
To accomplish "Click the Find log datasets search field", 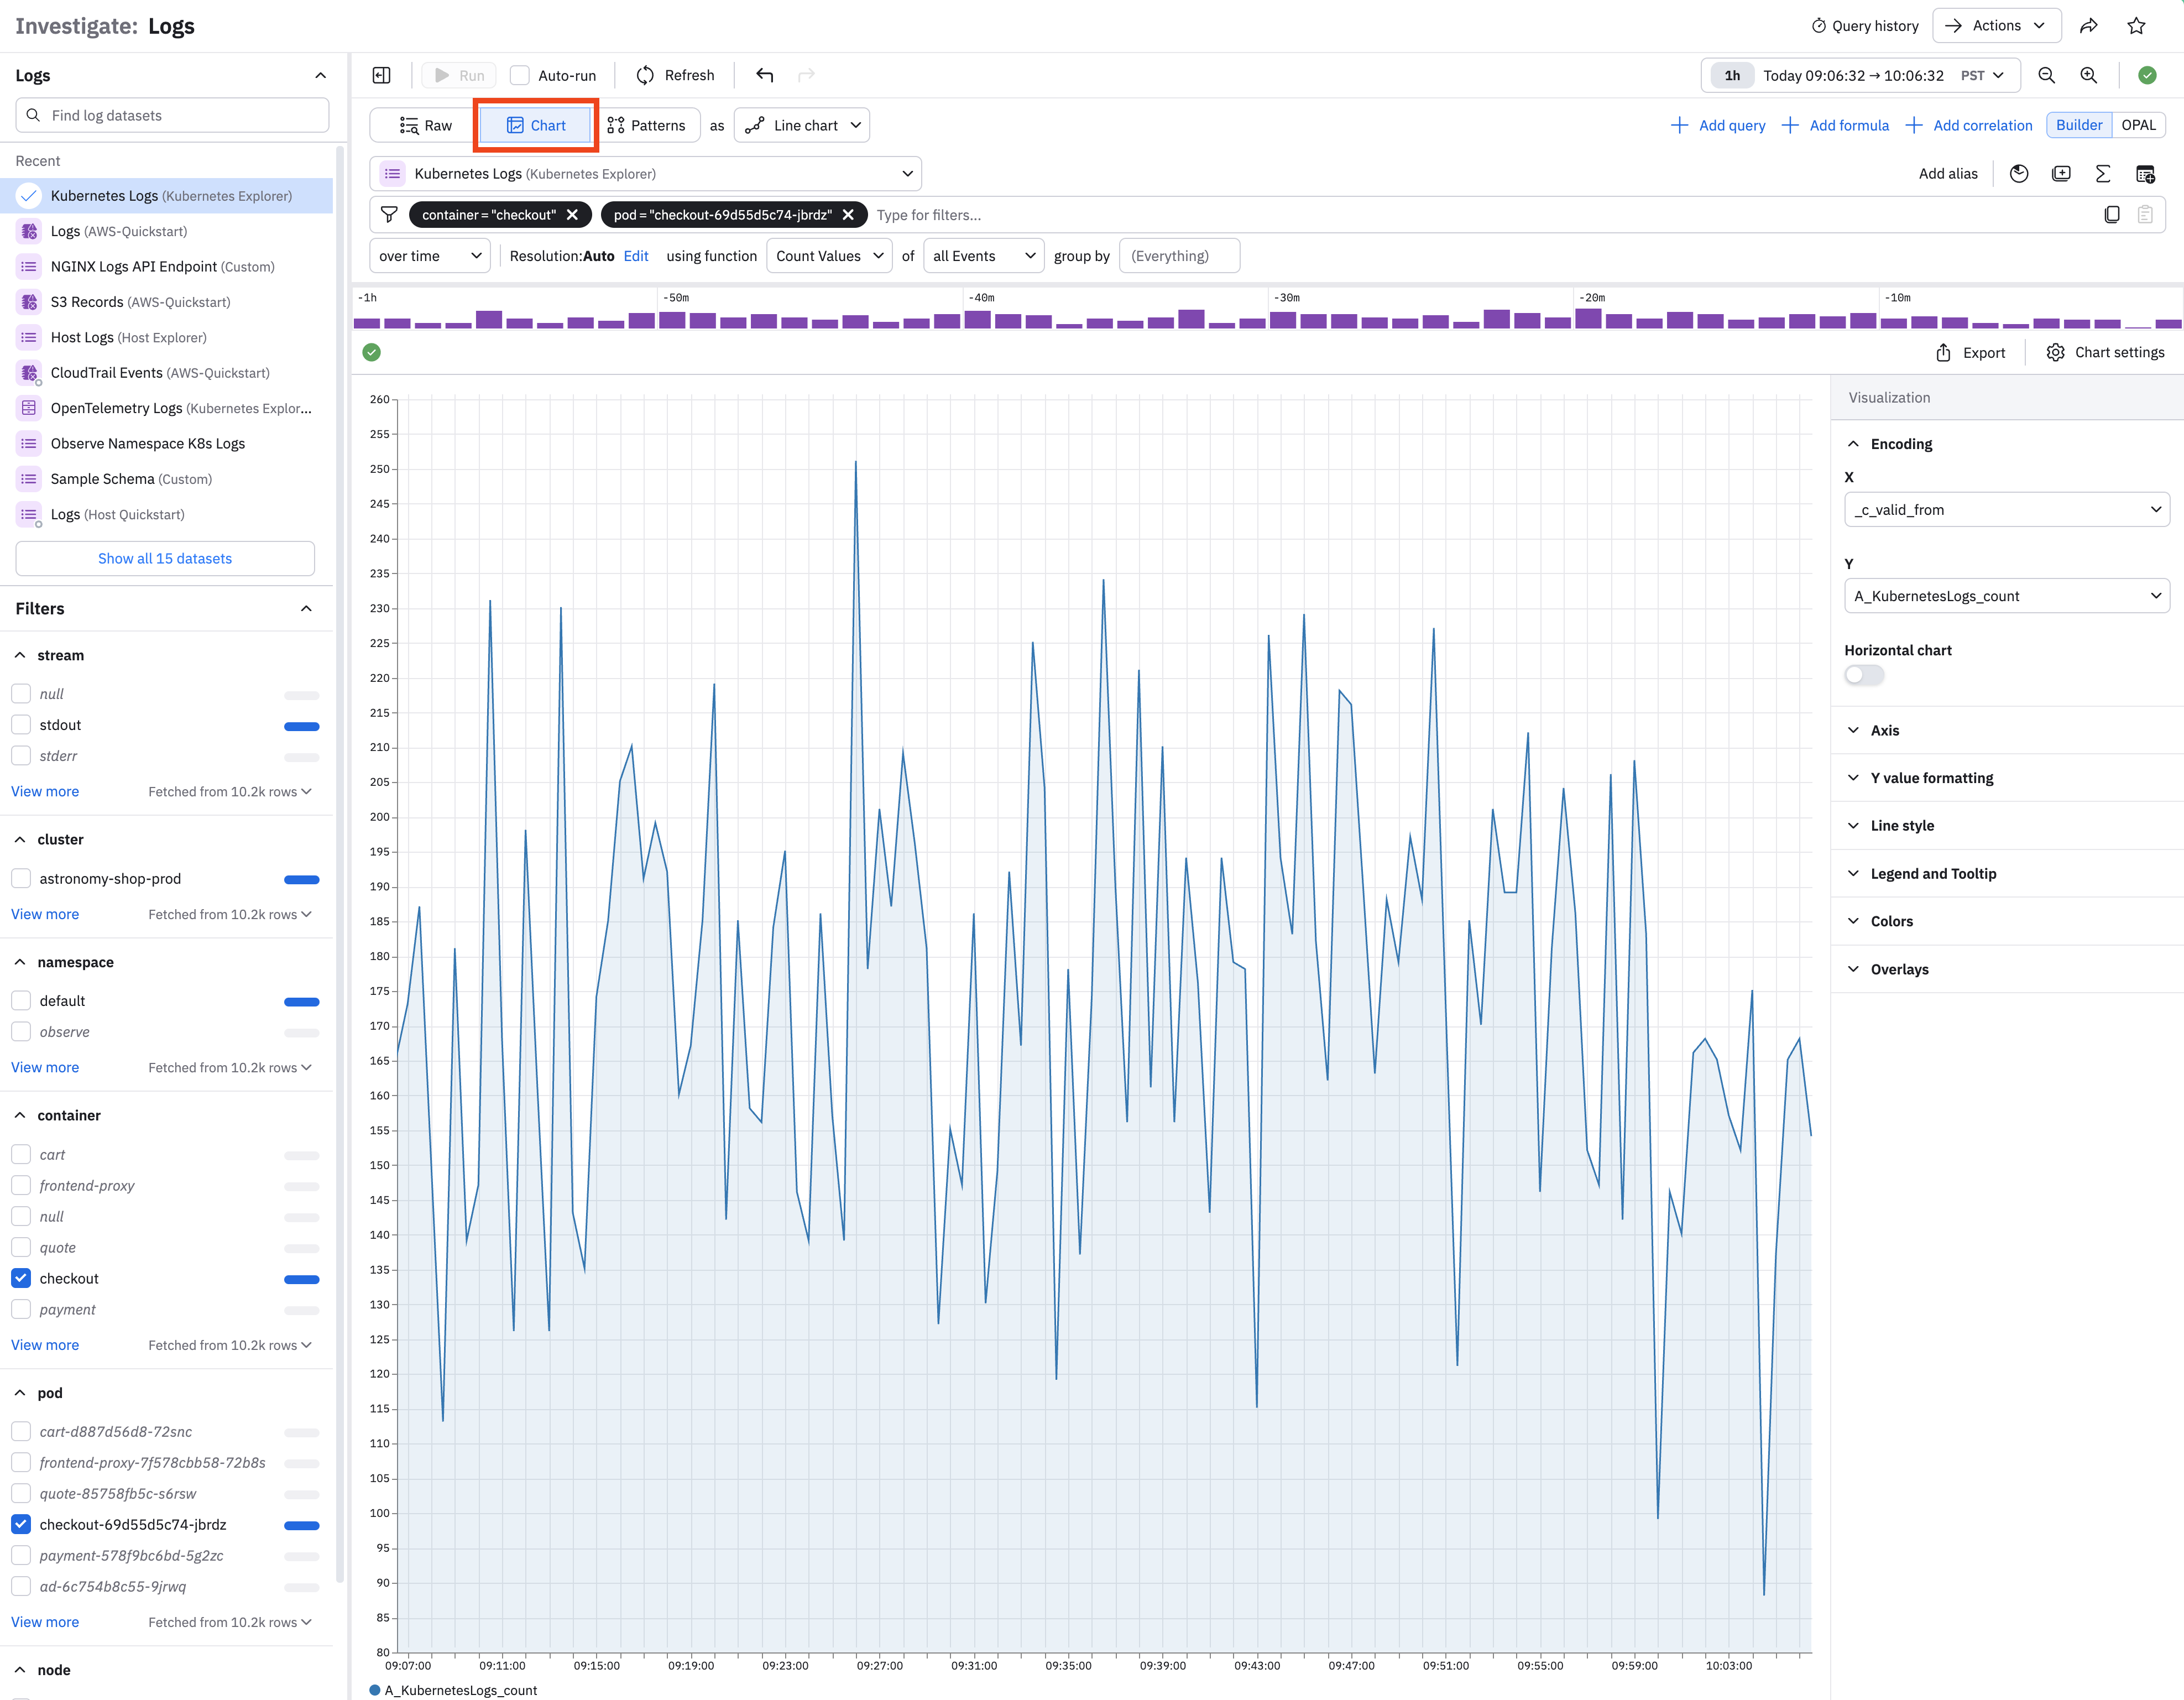I will (x=173, y=115).
